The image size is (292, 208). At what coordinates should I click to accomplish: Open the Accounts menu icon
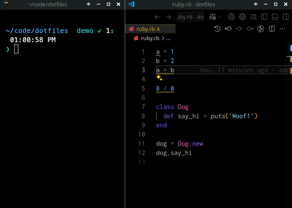[231, 17]
